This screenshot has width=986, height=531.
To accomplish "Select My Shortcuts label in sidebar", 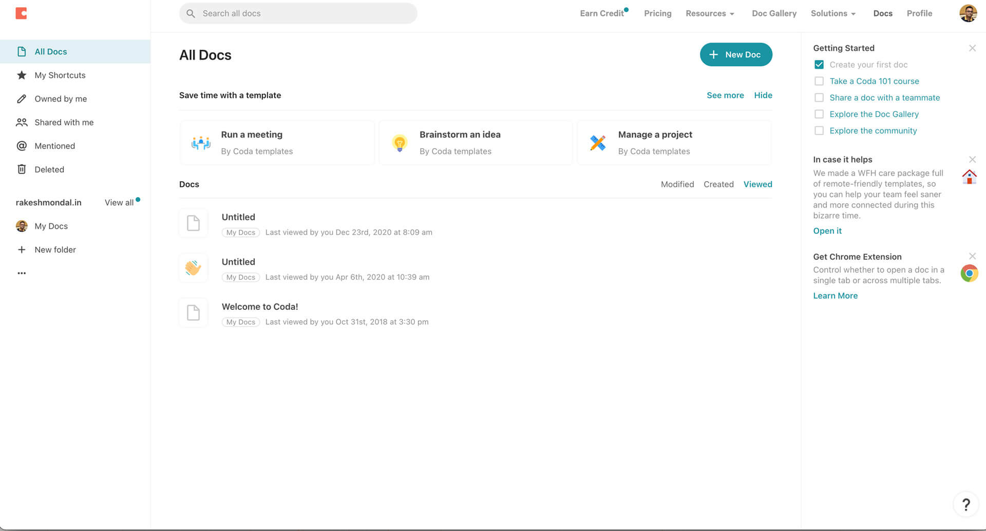I will click(x=60, y=75).
